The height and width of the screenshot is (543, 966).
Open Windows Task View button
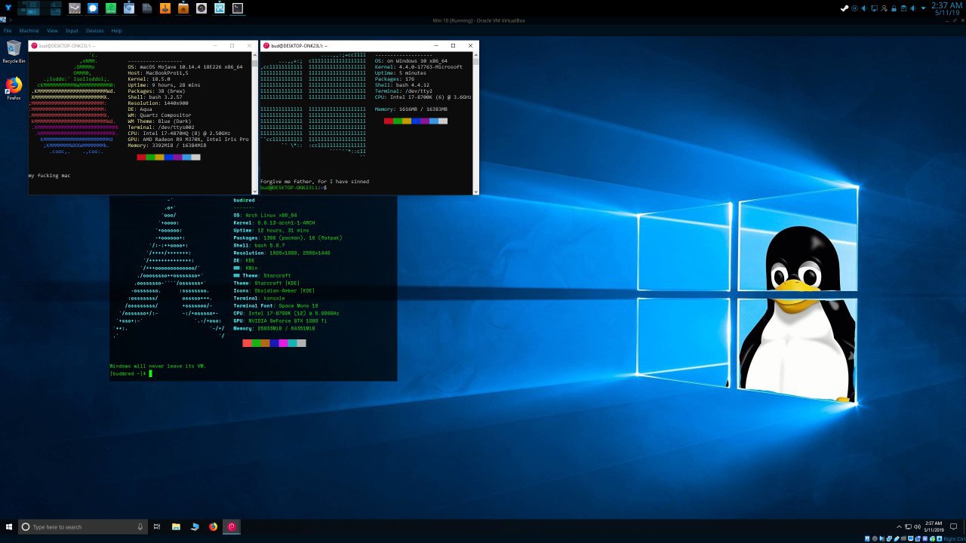(157, 526)
